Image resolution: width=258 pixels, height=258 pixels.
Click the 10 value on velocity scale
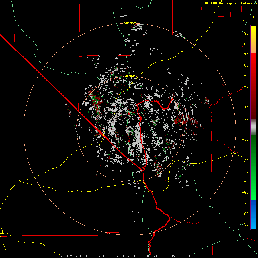coord(246,118)
